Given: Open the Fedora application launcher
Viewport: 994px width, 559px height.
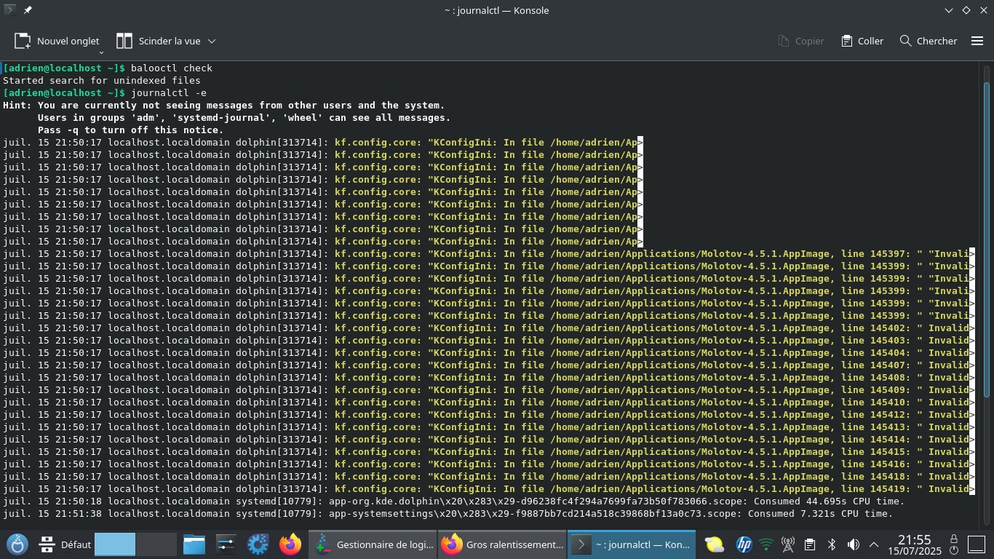Looking at the screenshot, I should point(17,544).
